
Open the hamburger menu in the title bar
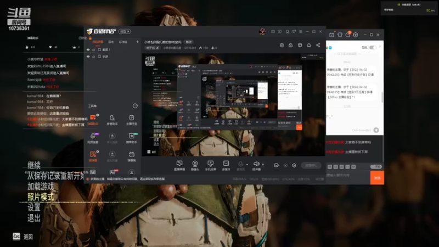[300, 32]
